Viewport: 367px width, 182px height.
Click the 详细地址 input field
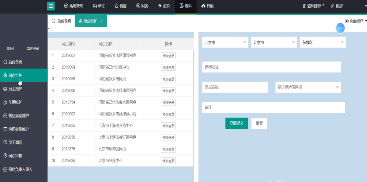[271, 67]
